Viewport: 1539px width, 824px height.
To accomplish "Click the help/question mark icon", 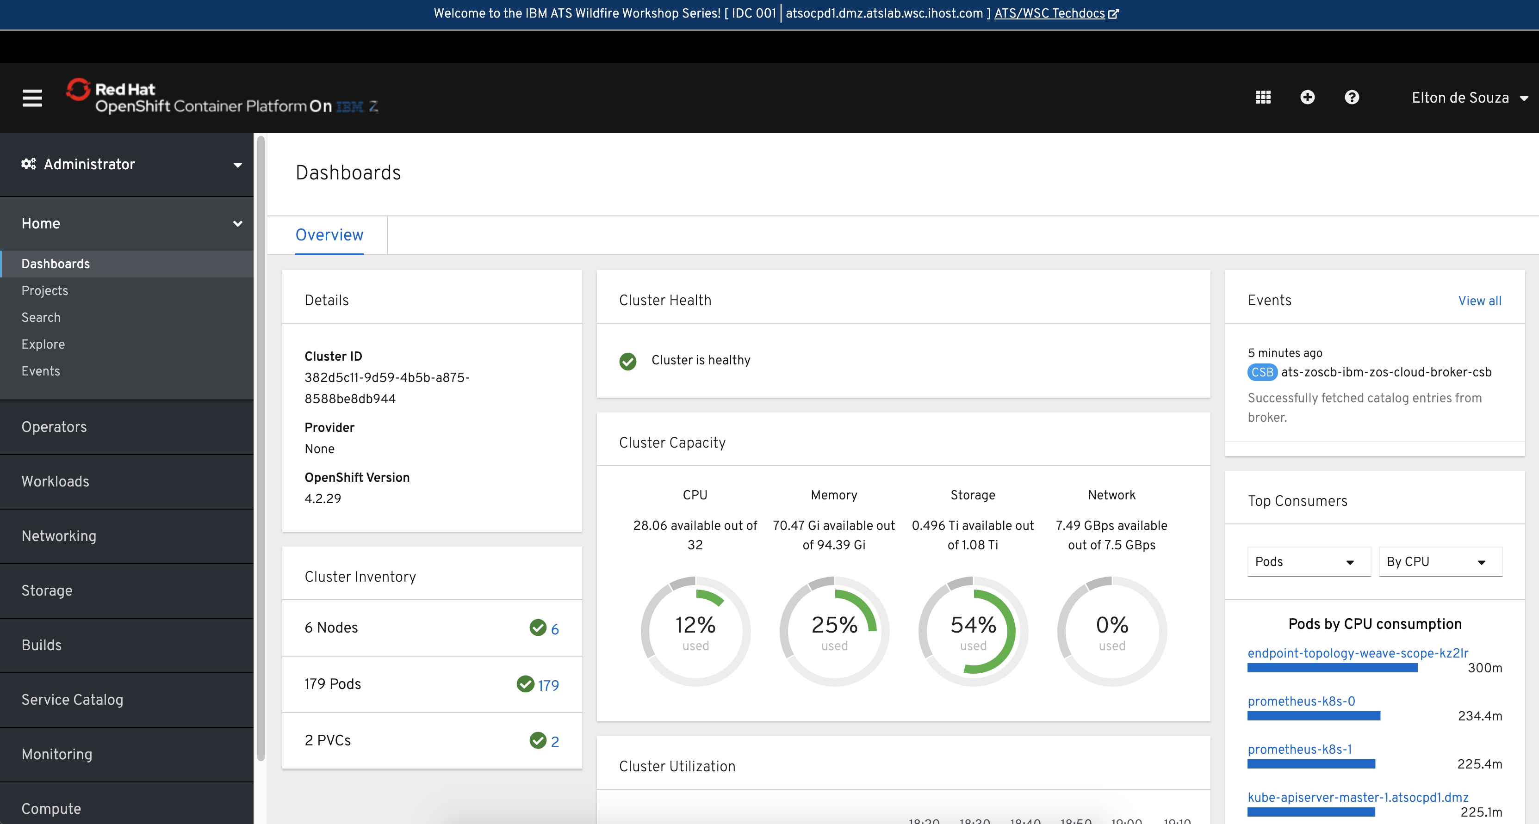I will pos(1352,97).
